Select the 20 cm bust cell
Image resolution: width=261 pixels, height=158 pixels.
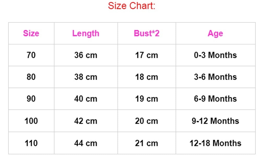pyautogui.click(x=146, y=121)
